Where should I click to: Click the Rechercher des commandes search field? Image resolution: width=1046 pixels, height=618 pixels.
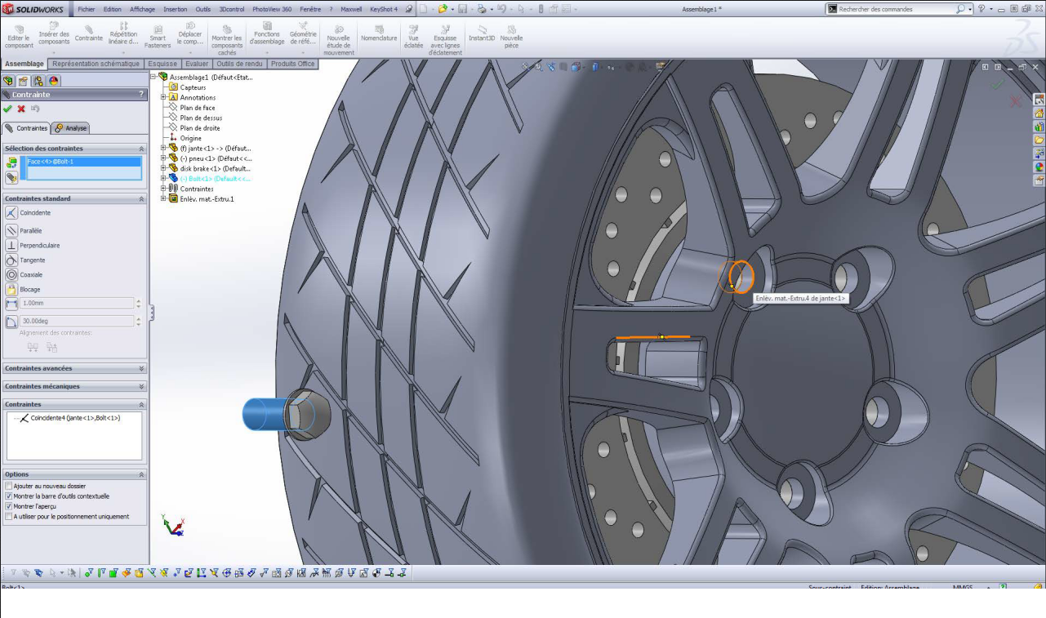point(894,9)
